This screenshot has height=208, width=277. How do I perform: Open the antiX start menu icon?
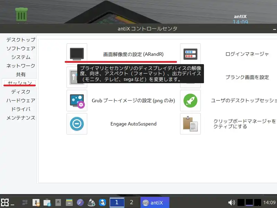click(x=5, y=202)
